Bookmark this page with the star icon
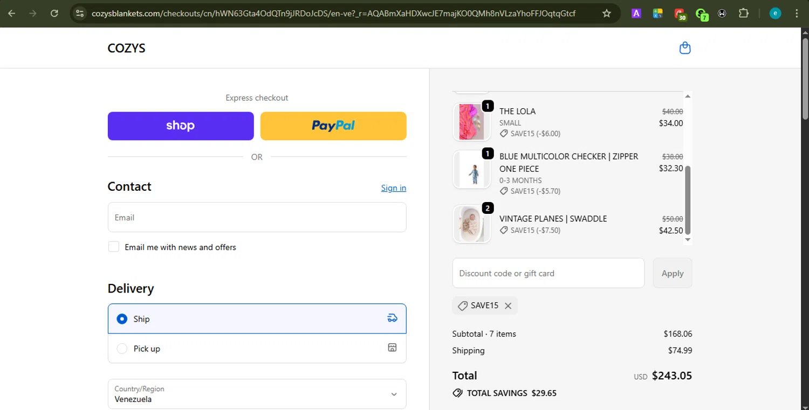Viewport: 809px width, 410px height. (607, 13)
